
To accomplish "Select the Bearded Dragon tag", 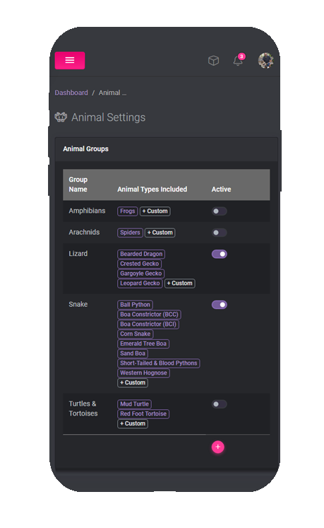I will (x=141, y=254).
